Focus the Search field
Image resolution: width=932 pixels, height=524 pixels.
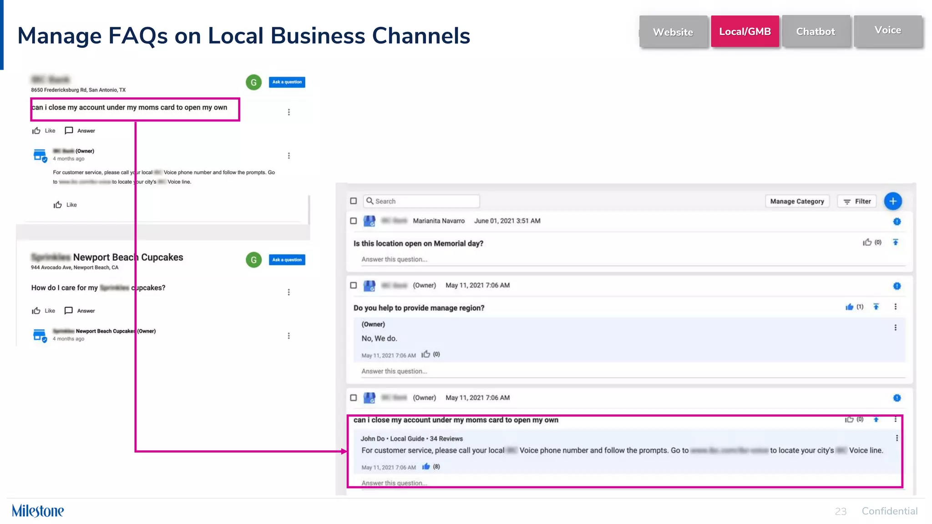pos(421,201)
